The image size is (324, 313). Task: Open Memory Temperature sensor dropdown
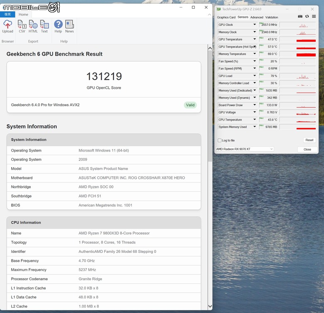tap(255, 54)
